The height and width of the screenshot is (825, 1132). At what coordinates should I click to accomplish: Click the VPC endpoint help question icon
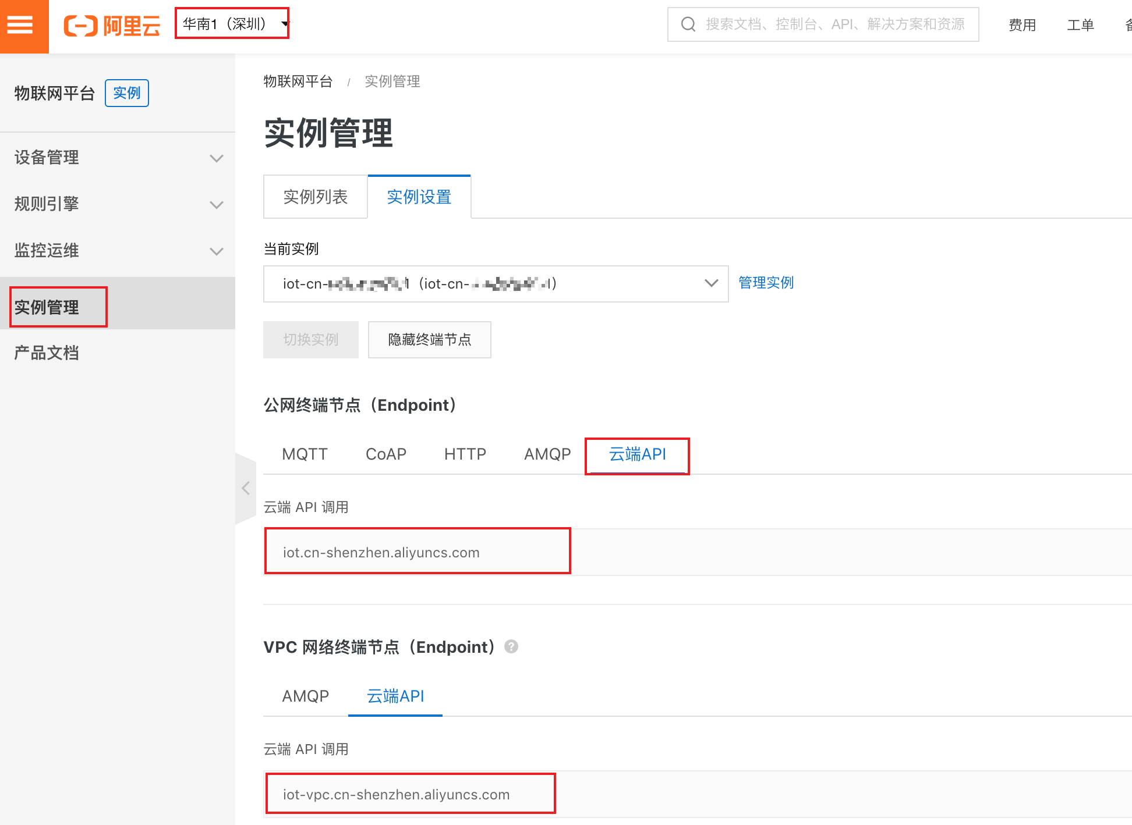click(x=511, y=646)
